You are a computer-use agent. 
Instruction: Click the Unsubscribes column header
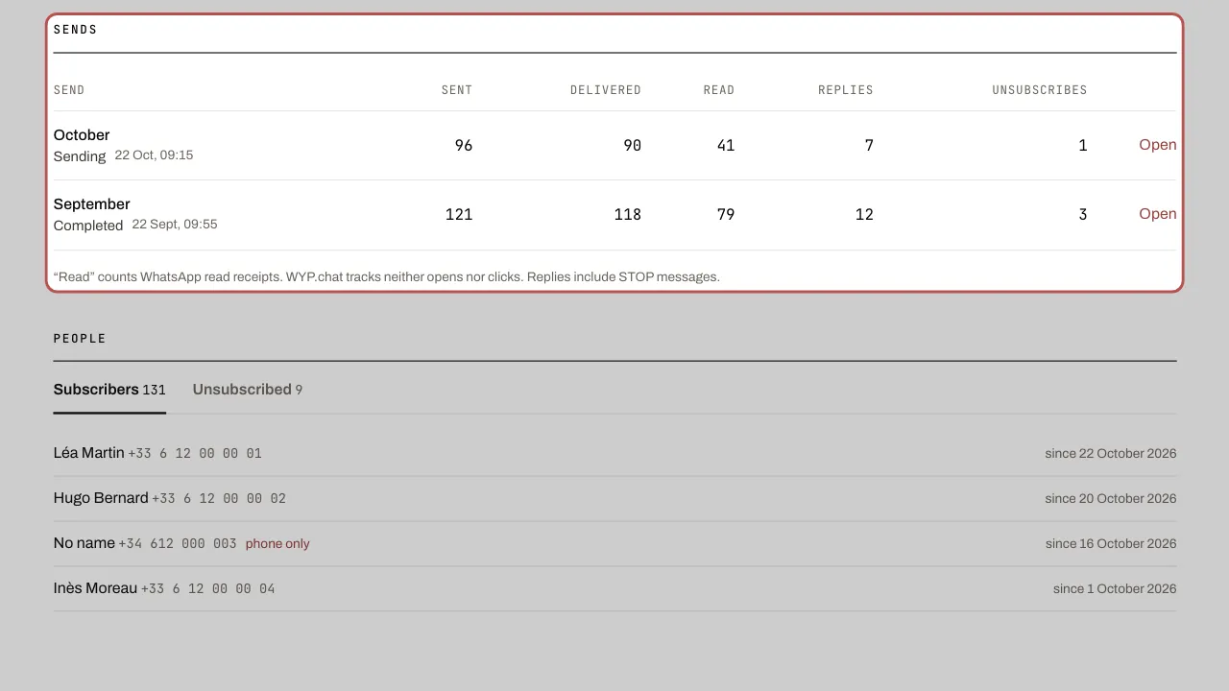(1040, 90)
